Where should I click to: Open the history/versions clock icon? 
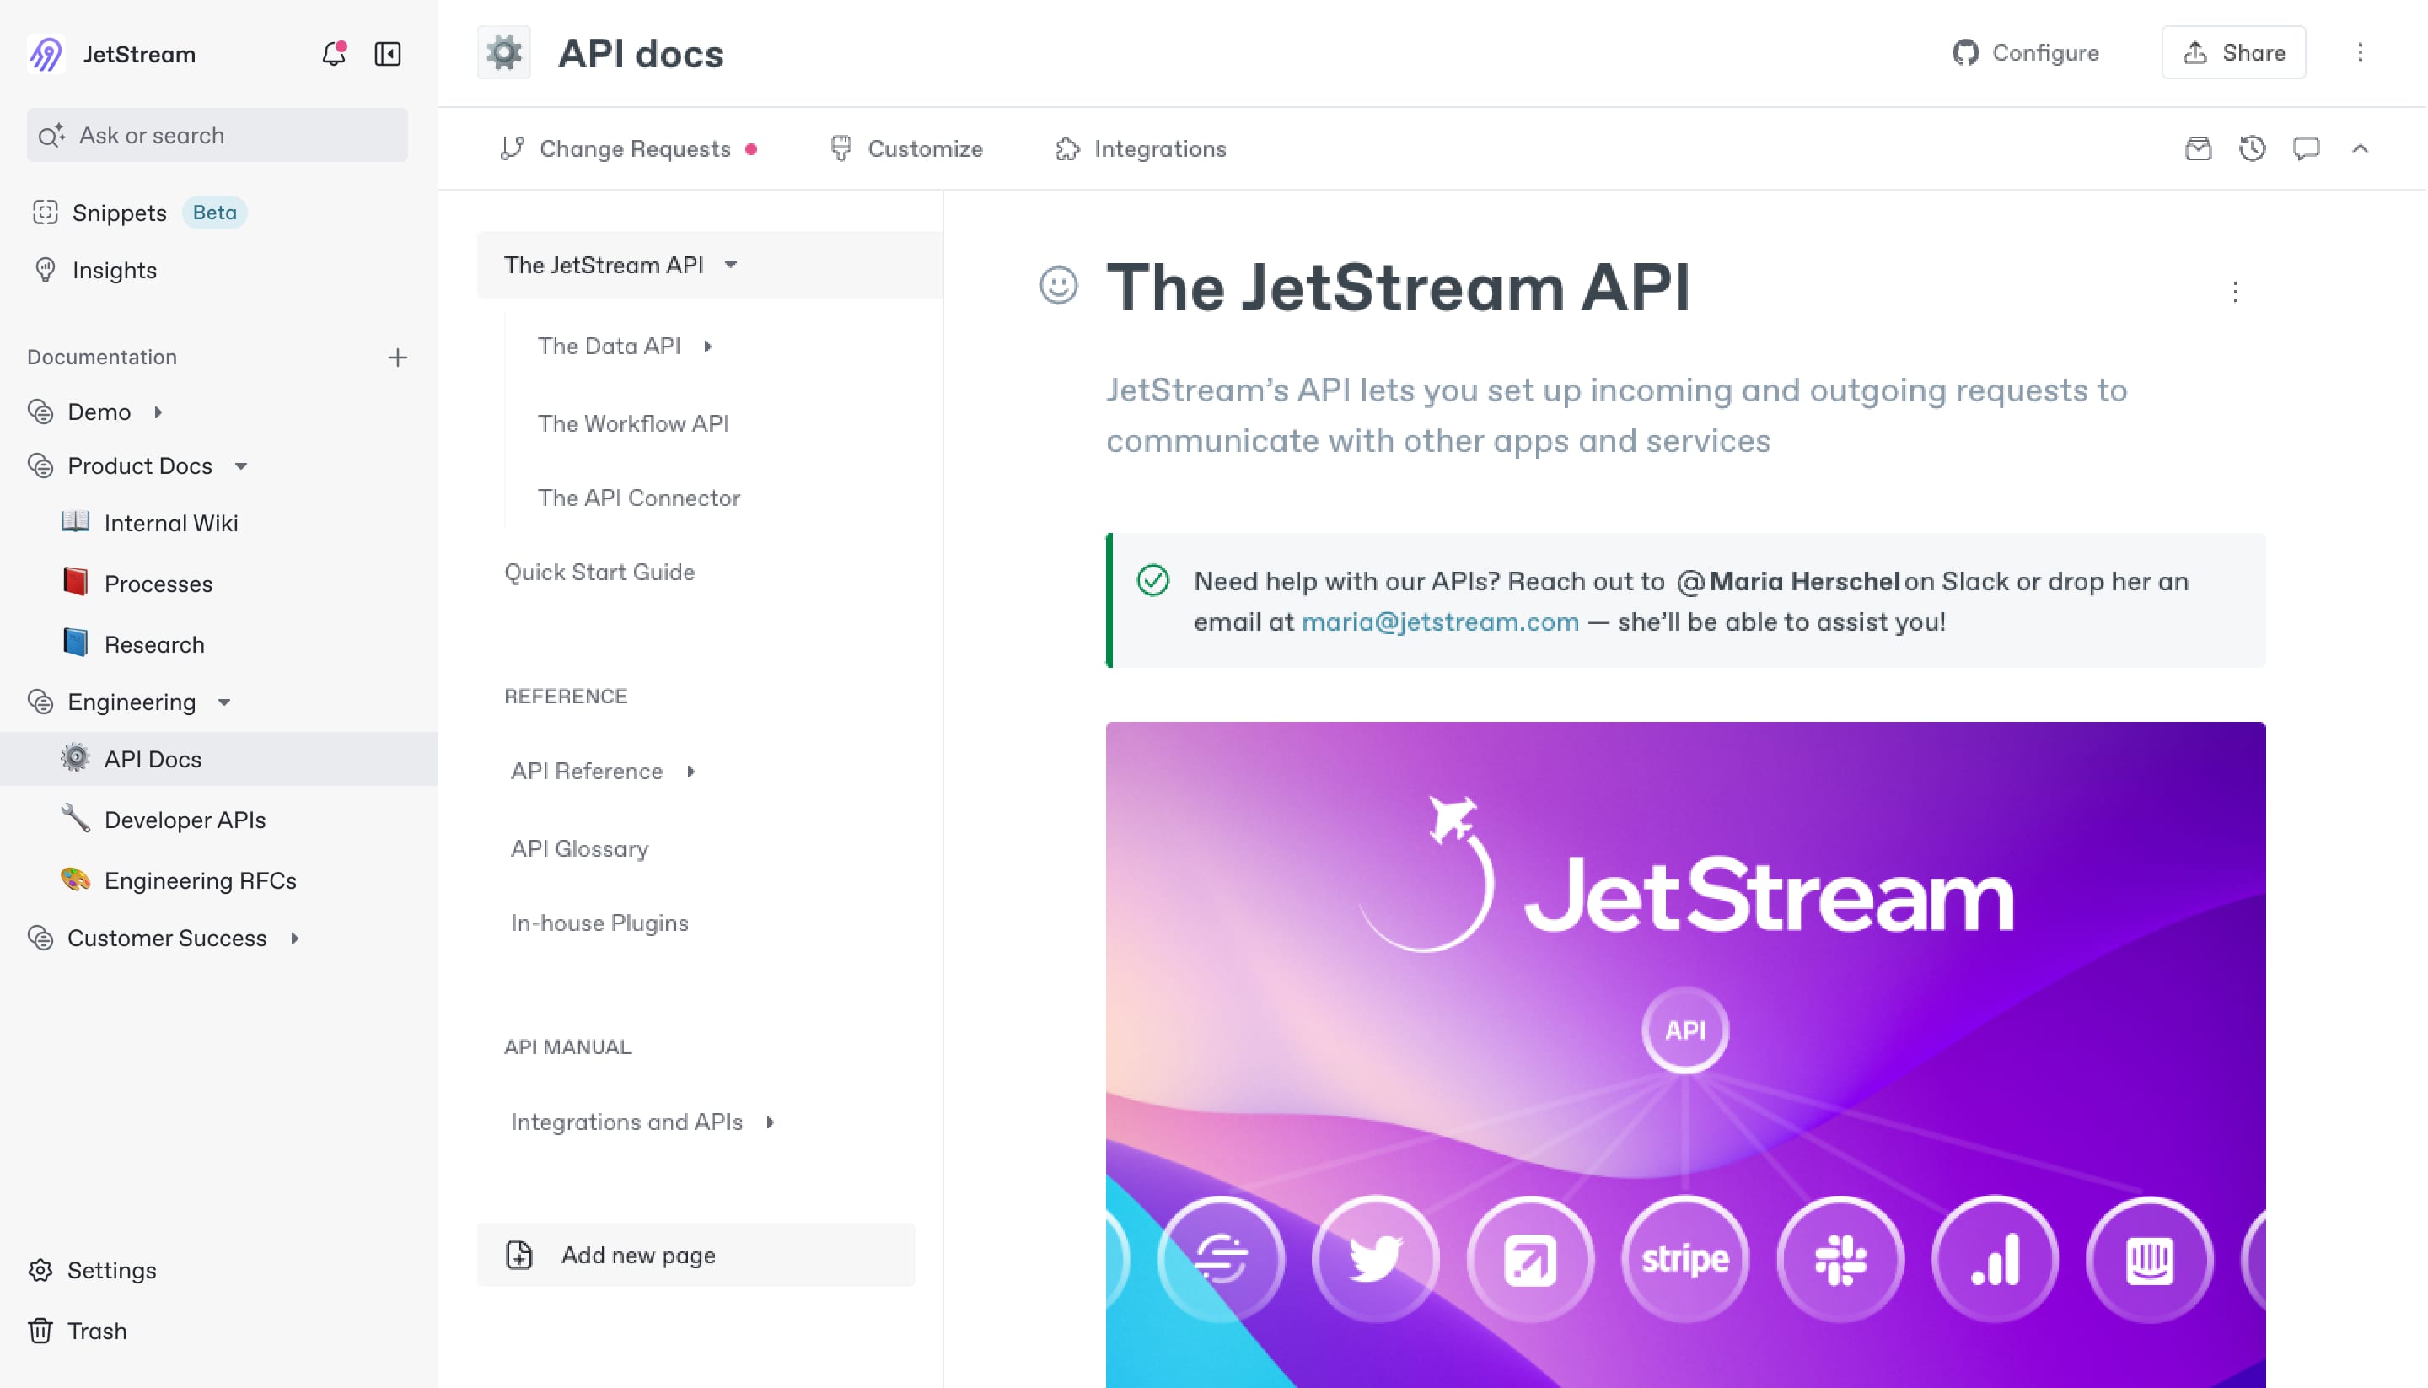tap(2253, 148)
